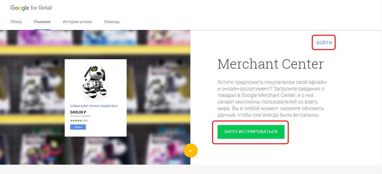Click the colorful Google logo

tap(20, 8)
